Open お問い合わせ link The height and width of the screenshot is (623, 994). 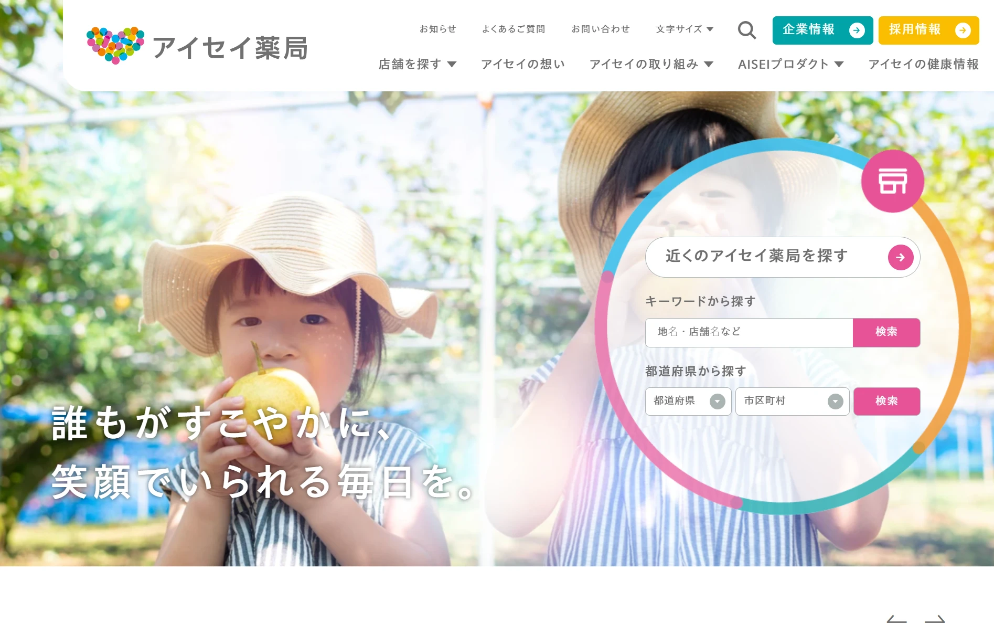(x=601, y=29)
